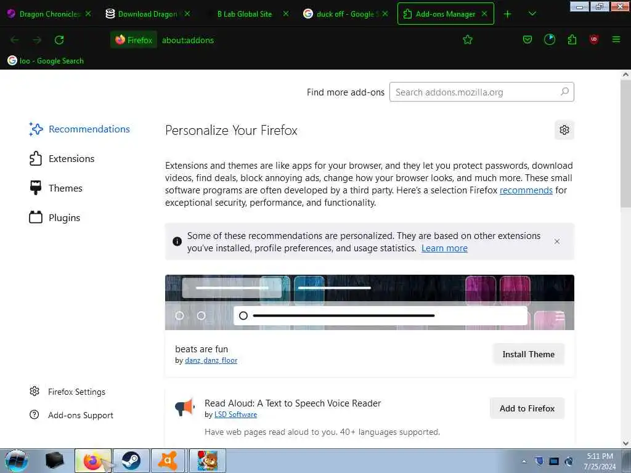The image size is (631, 473).
Task: Open Add-ons Support link
Action: [71, 414]
